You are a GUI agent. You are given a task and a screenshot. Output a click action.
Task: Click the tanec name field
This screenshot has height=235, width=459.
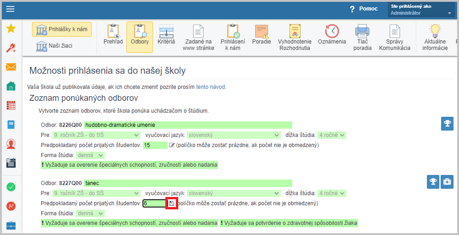(x=188, y=183)
